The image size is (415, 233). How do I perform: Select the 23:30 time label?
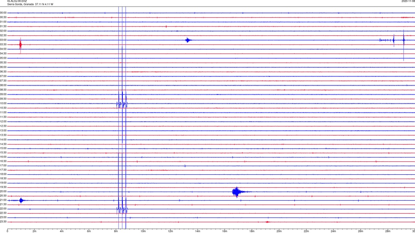click(x=3, y=222)
